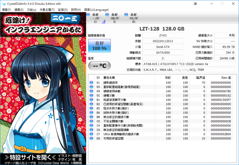Open the 功能(u) menu
Screen dimensions: 239x165
tap(32, 10)
